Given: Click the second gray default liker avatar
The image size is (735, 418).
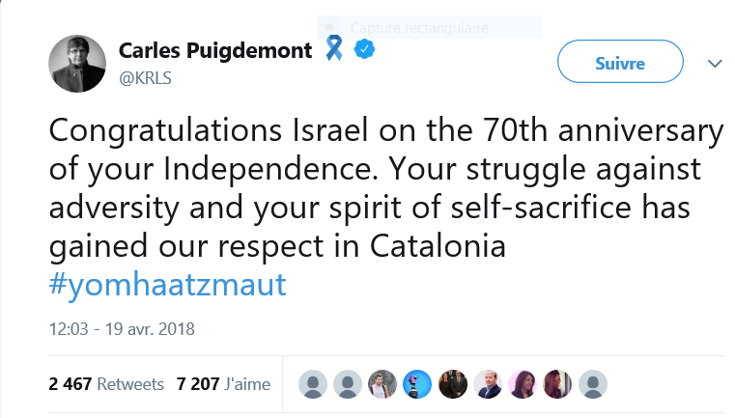Looking at the screenshot, I should click(x=348, y=384).
